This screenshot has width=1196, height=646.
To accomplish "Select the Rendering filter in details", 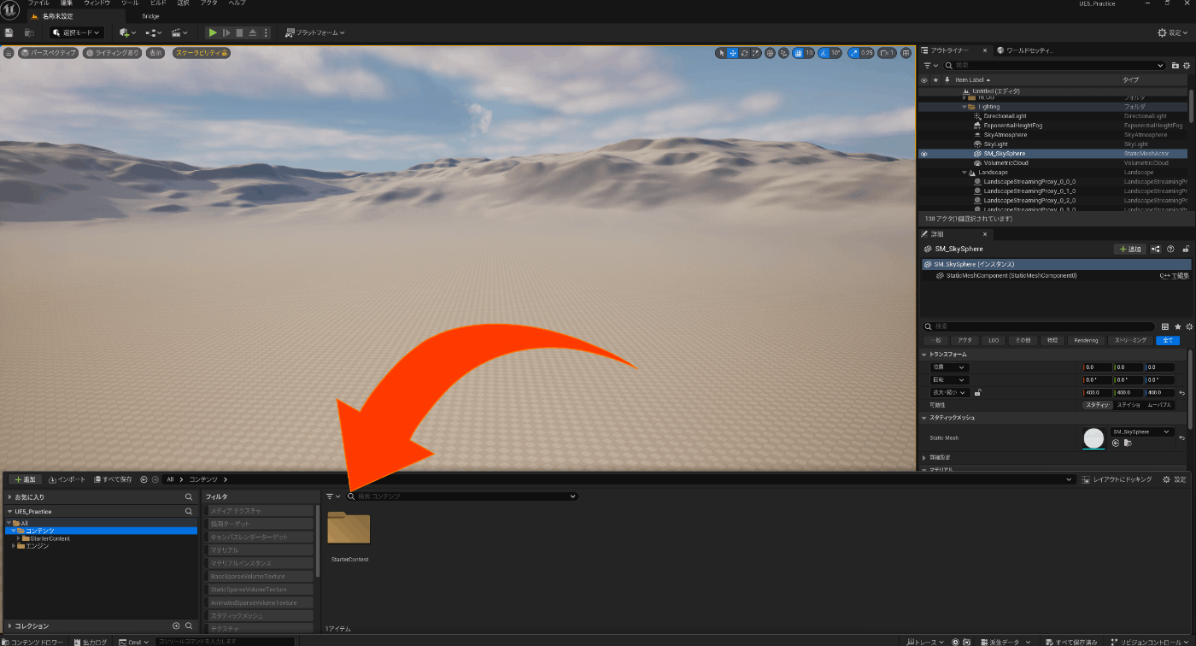I will pyautogui.click(x=1086, y=340).
